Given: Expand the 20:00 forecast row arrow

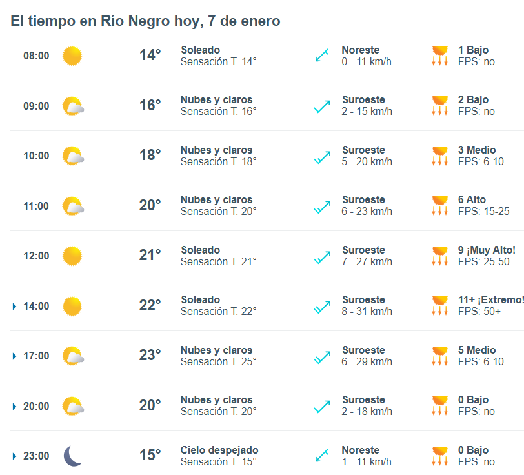Looking at the screenshot, I should click(14, 406).
